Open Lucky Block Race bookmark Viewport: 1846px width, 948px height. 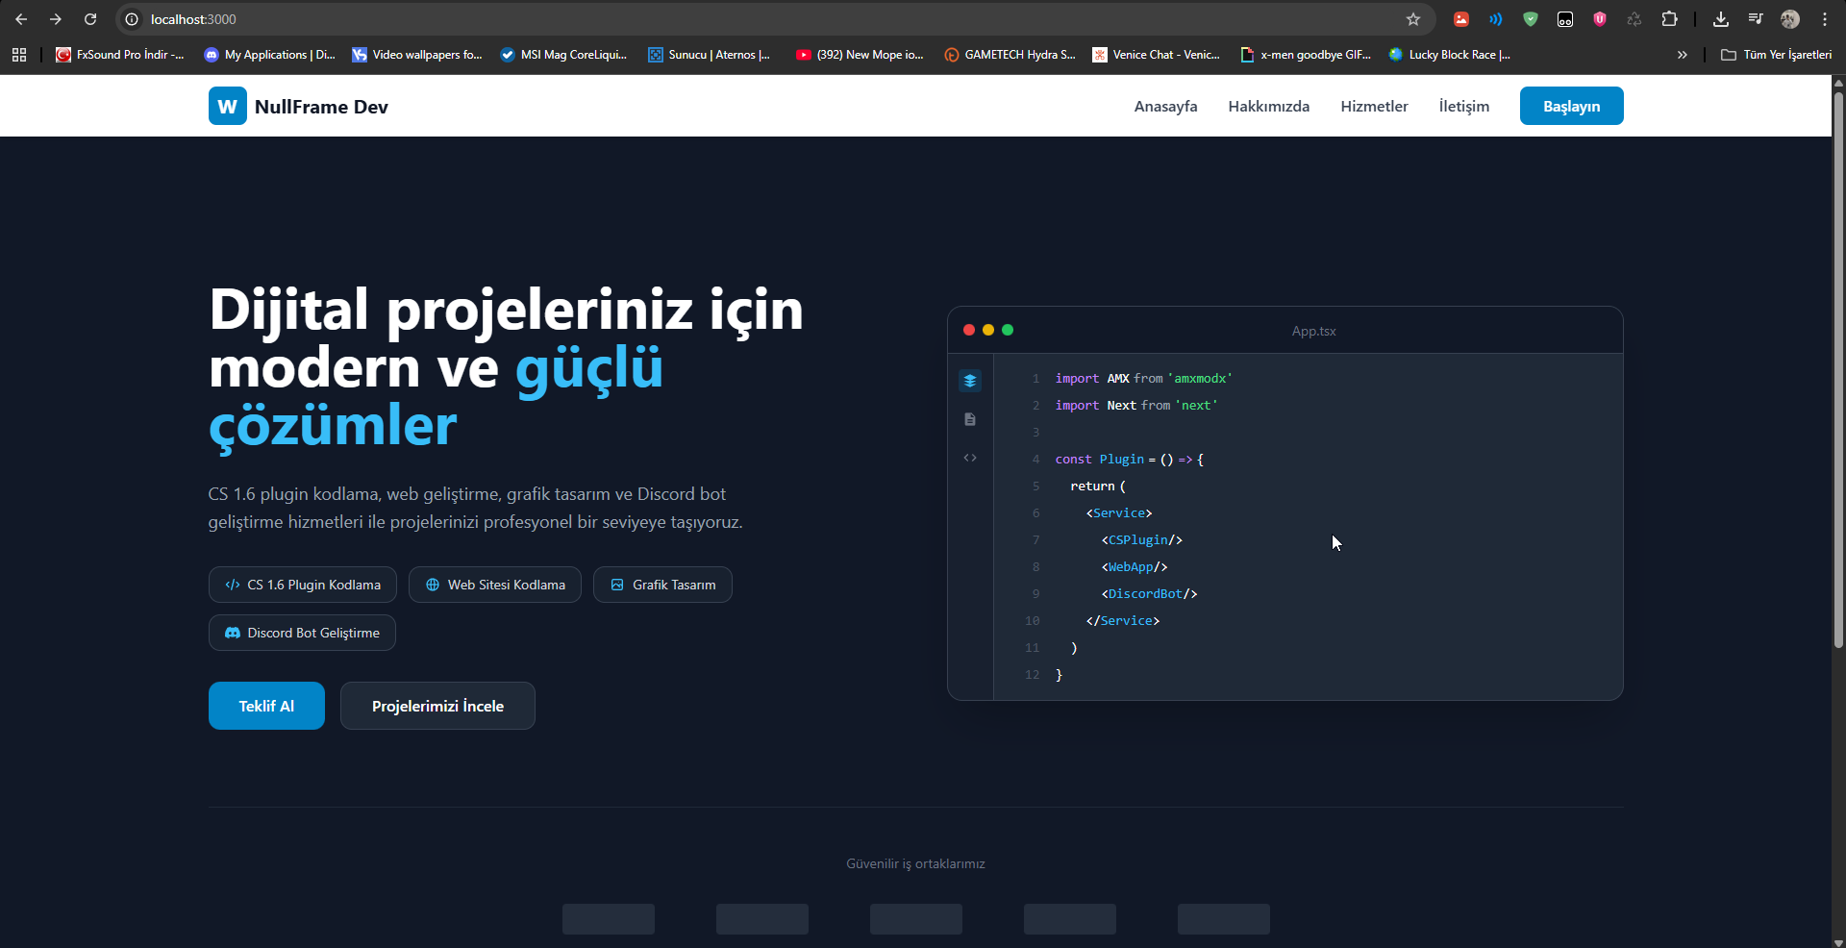point(1450,55)
